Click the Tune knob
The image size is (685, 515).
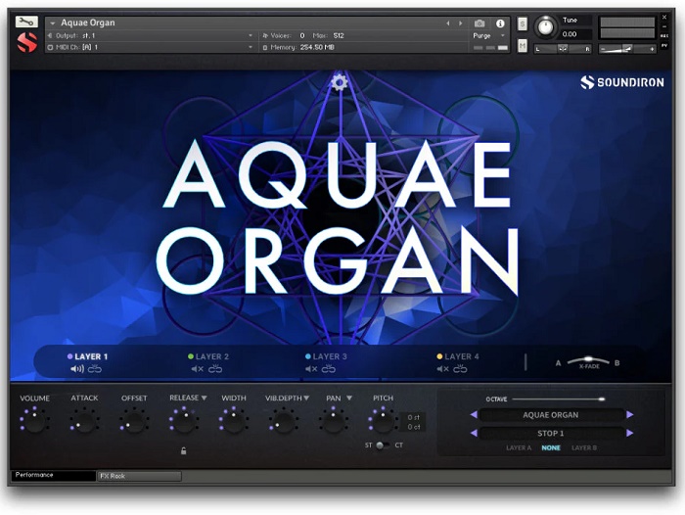point(545,27)
